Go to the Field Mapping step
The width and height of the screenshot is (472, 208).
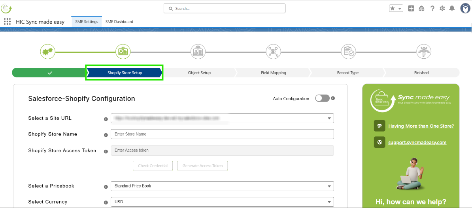pyautogui.click(x=273, y=72)
